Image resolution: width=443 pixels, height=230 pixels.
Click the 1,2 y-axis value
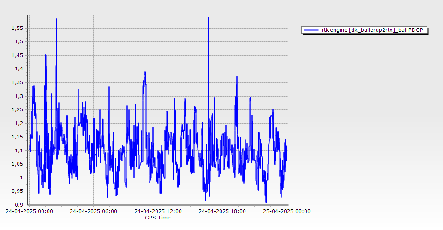tap(18, 123)
